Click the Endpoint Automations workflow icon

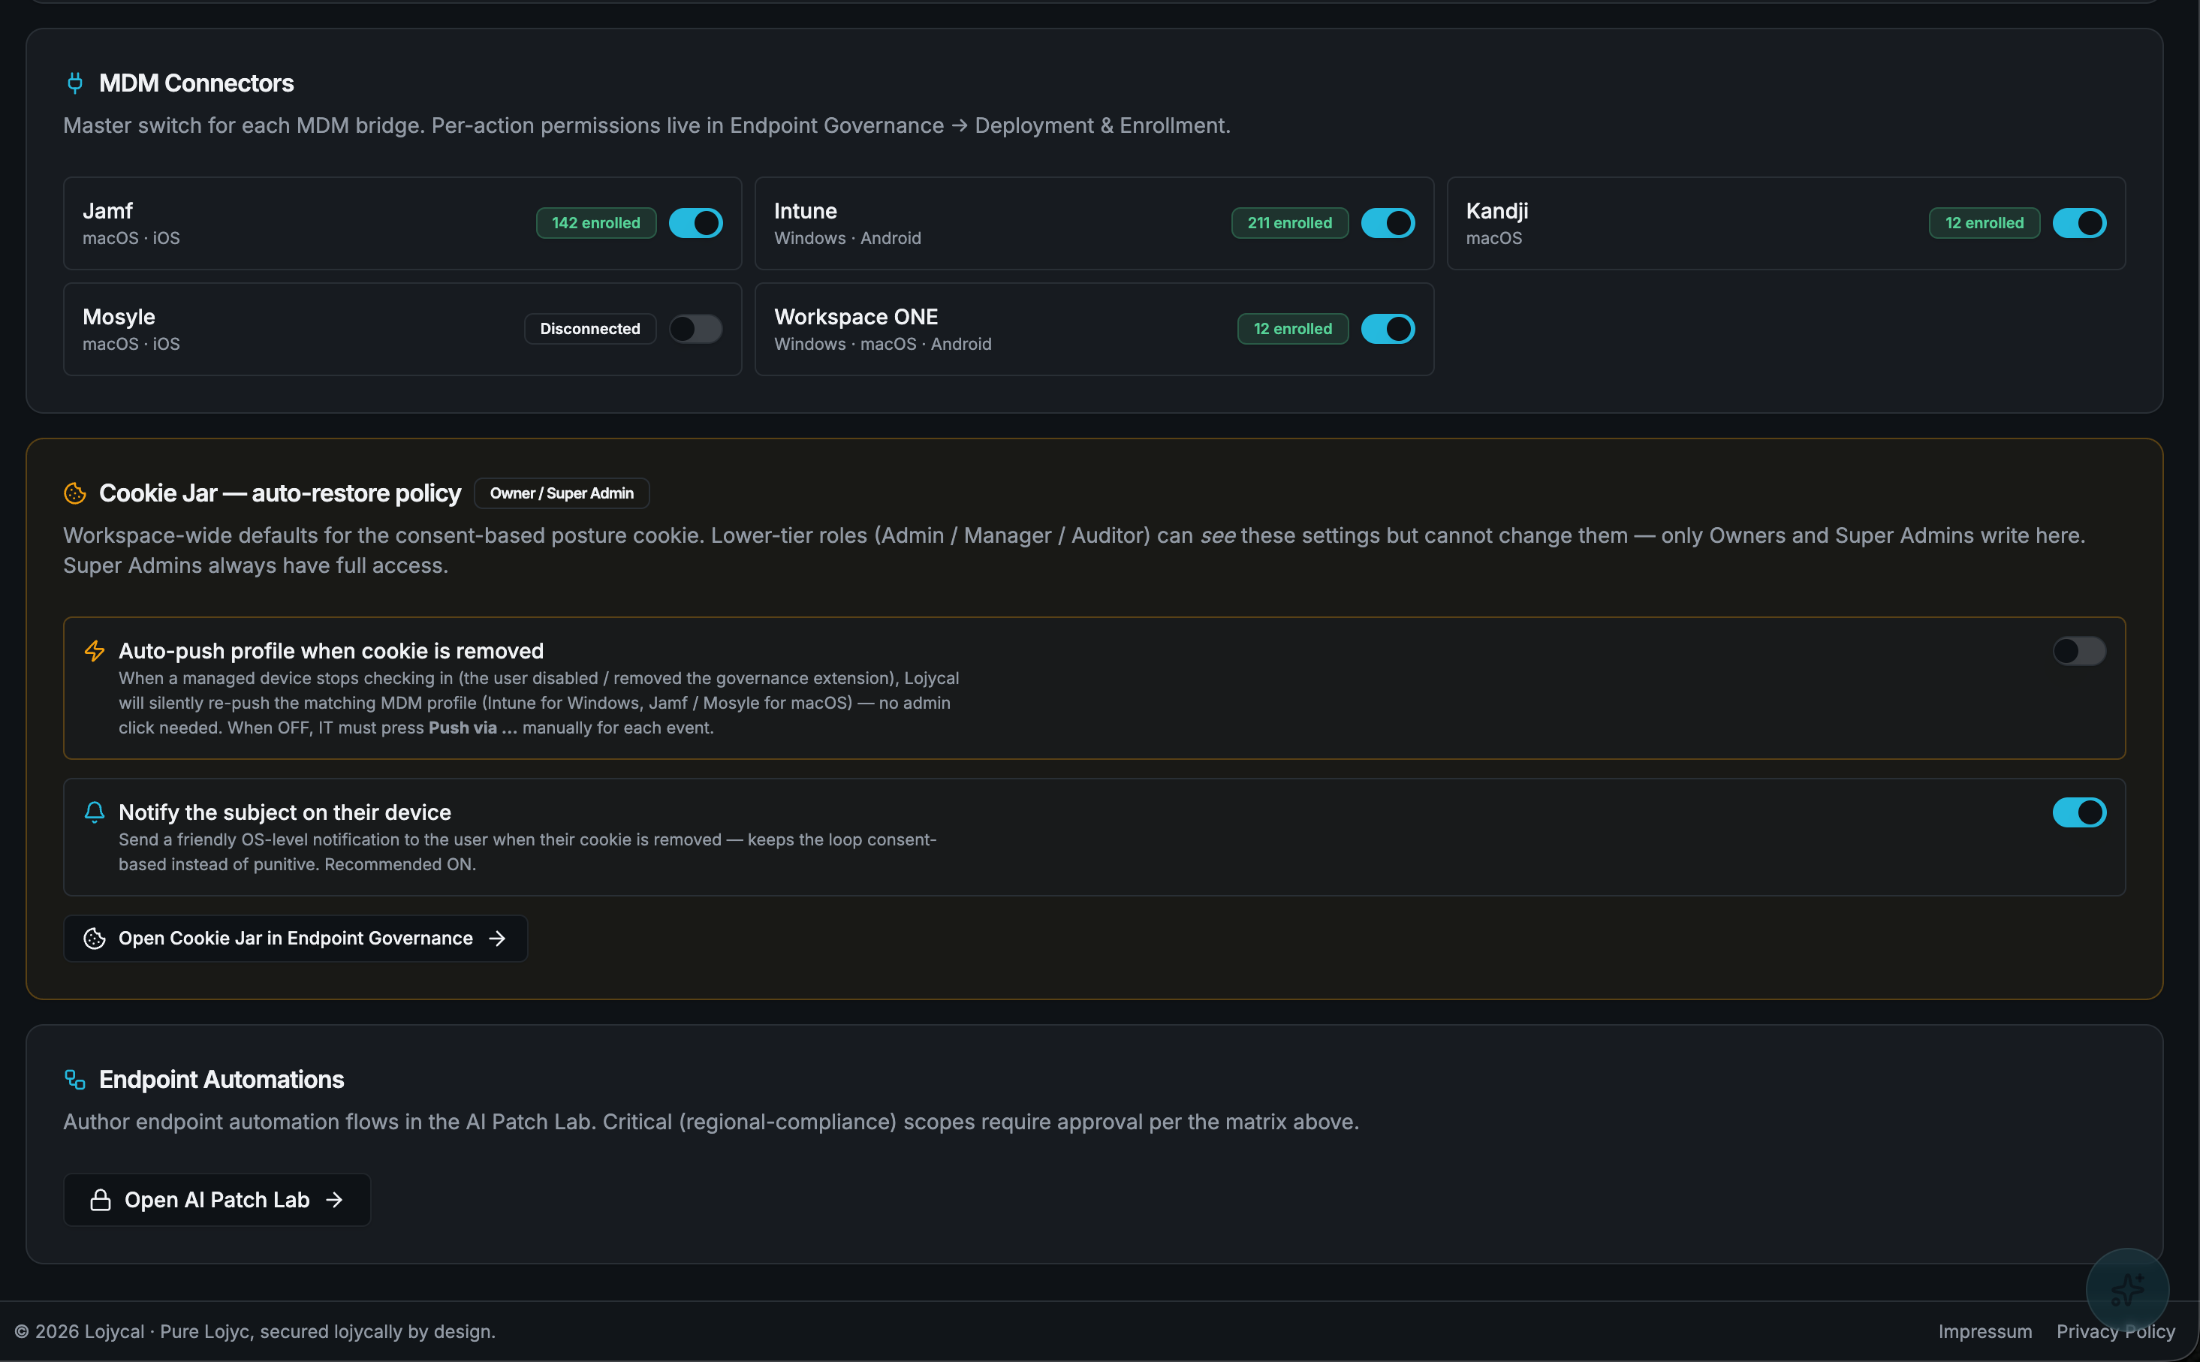75,1079
